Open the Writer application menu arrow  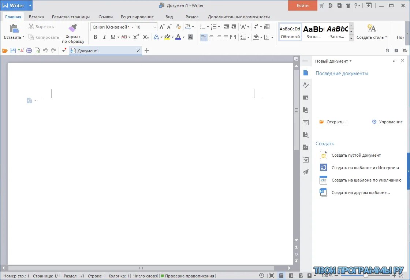point(30,5)
